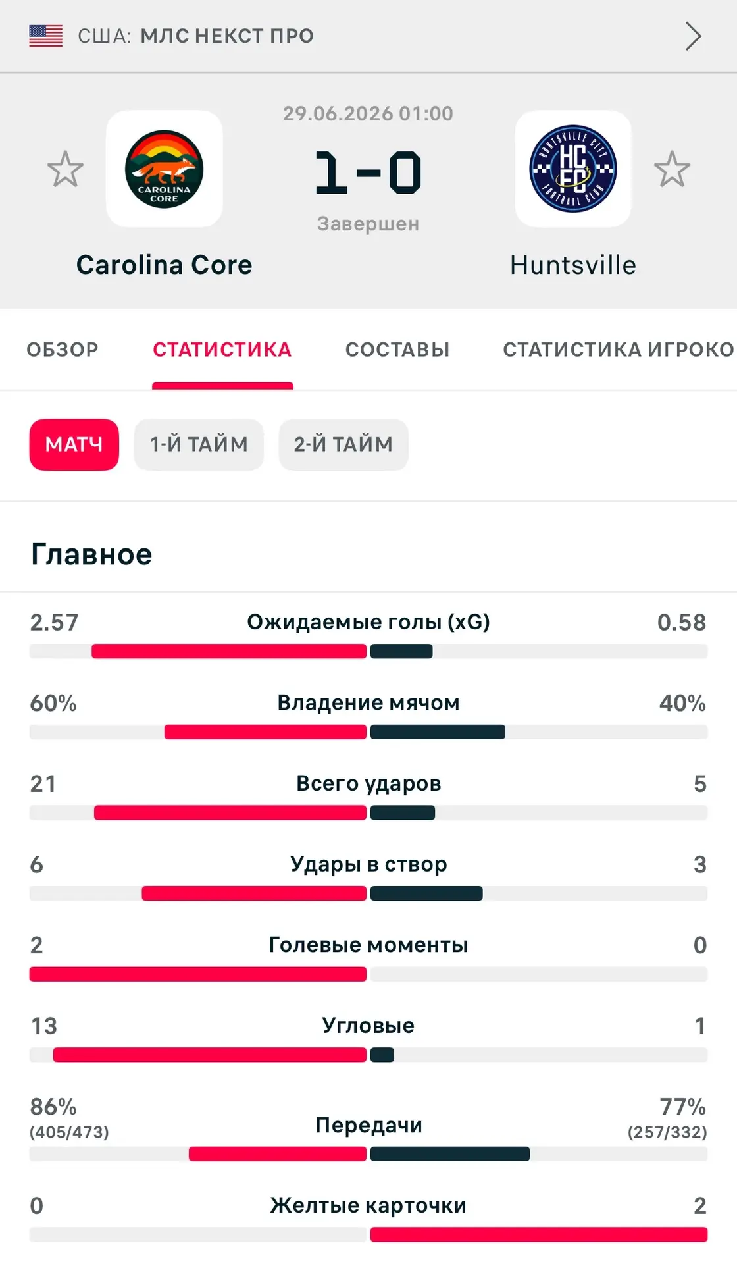This screenshot has height=1264, width=737.
Task: Select the СТАТИСТИКА tab
Action: (x=222, y=350)
